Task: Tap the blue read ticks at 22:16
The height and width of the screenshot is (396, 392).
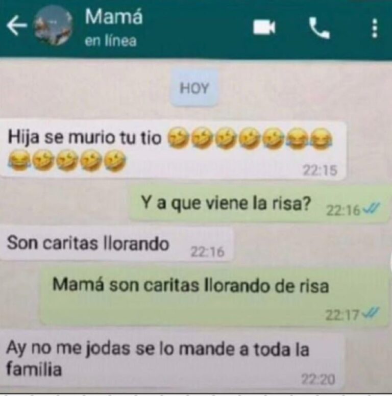Action: [371, 208]
